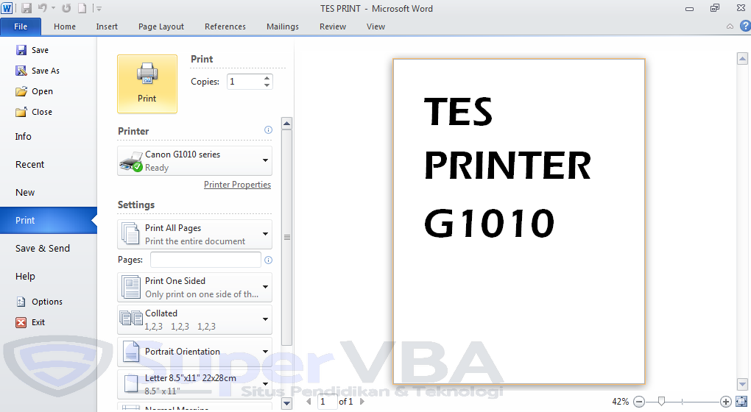The image size is (751, 412).
Task: Click the TES PRINTER G1010 page preview
Action: coord(519,221)
